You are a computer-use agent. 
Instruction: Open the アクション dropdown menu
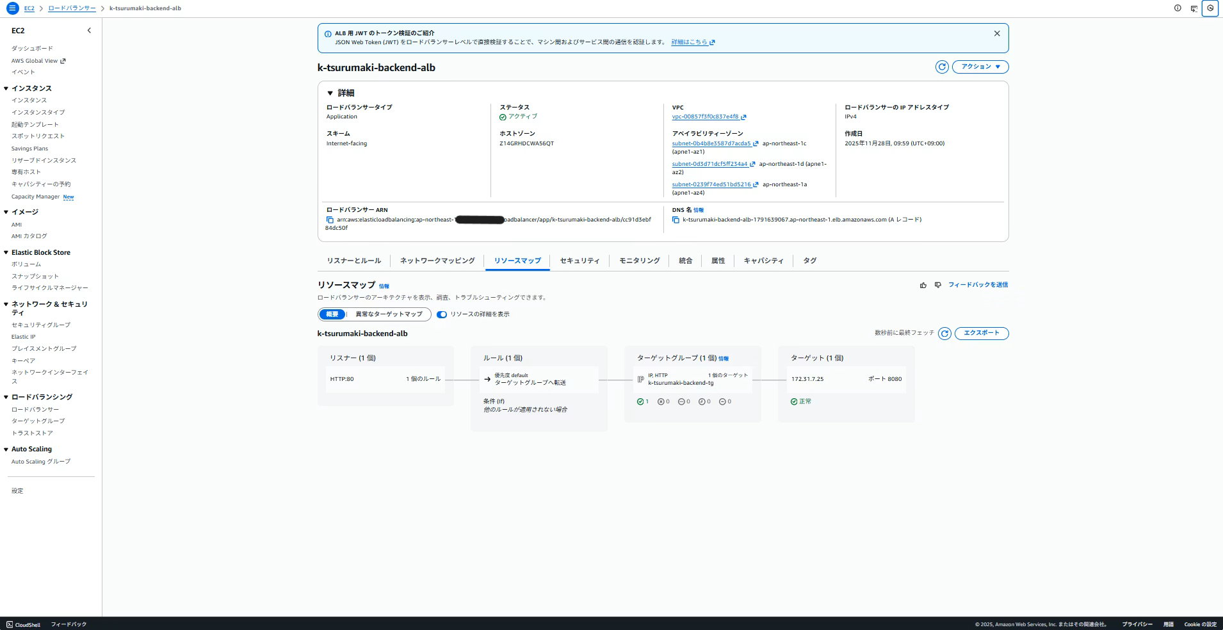tap(980, 67)
